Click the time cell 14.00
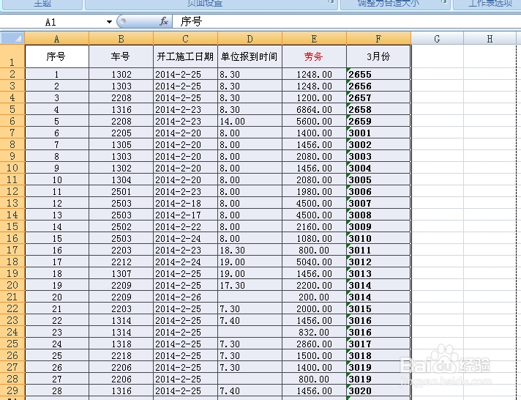Viewport: 521px width, 400px height. pyautogui.click(x=250, y=121)
